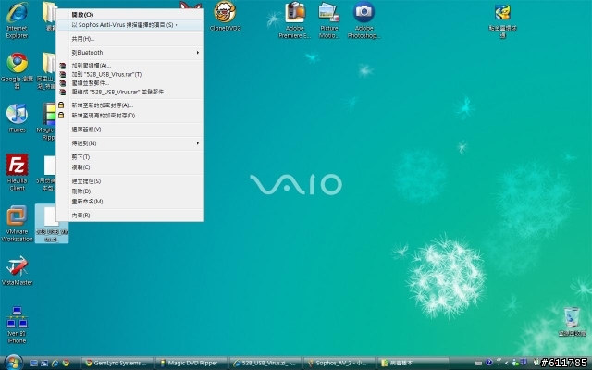Viewport: 592px width, 370px height.
Task: Choose 共用(H)... Share in the context menu
Action: [129, 39]
